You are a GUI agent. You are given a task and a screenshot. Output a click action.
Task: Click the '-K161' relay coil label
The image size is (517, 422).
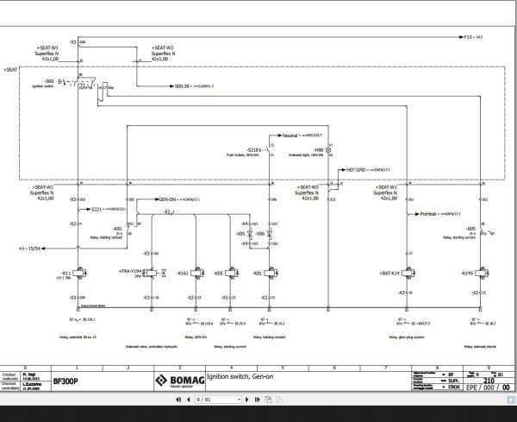tap(182, 273)
